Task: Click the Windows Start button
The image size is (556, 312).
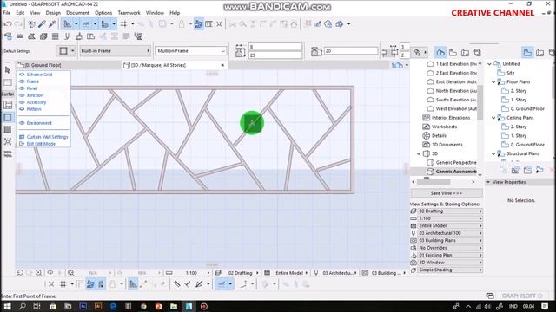Action: click(7, 306)
